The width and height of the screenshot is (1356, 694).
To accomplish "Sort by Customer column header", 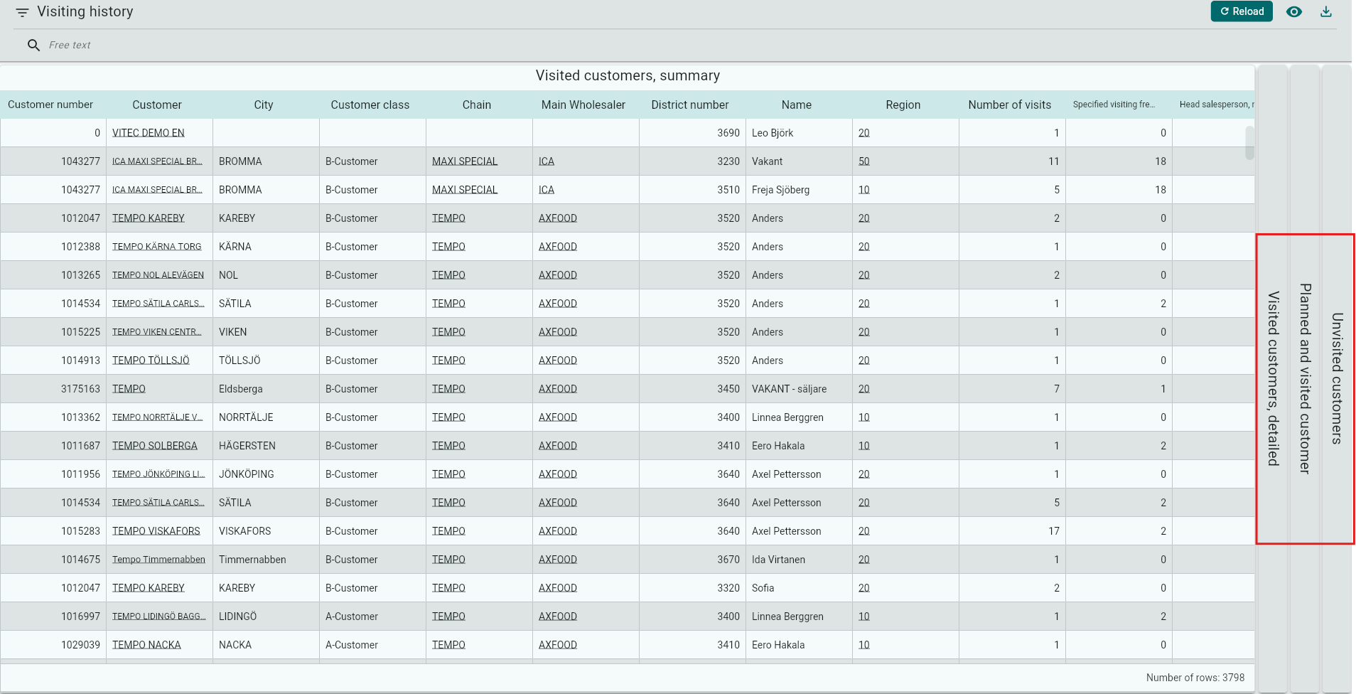I will click(x=157, y=105).
